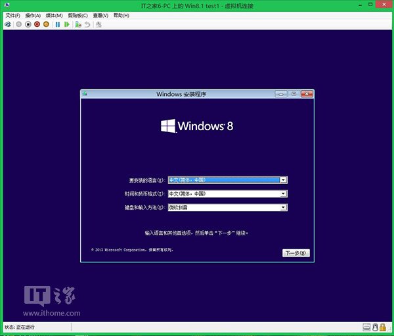Viewport: 394px width, 336px height.
Task: Open the 媒体(M) menu
Action: coord(54,15)
